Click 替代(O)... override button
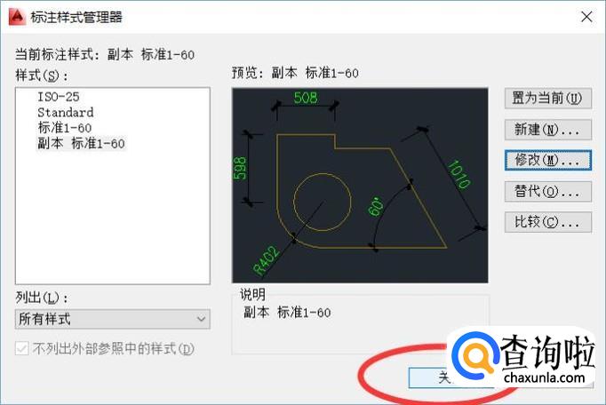This screenshot has height=405, width=606. coord(548,191)
